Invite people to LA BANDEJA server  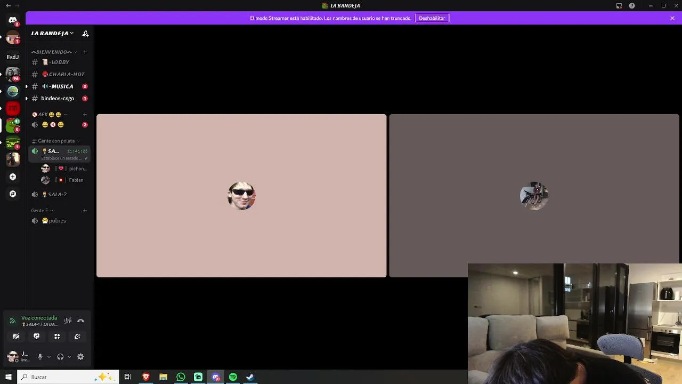pos(85,34)
